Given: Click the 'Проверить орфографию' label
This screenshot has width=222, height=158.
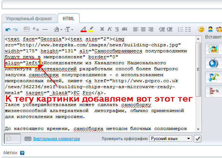Looking at the screenshot, I should [x=125, y=139].
